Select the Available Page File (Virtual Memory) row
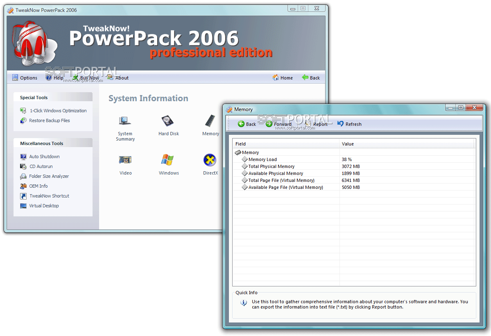Screen dimensions: 491x336 coord(354,187)
